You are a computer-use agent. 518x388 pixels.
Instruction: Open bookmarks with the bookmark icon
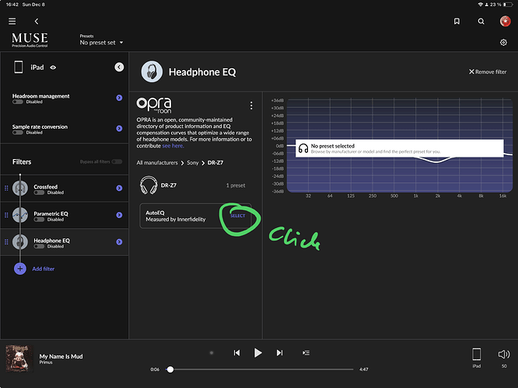[457, 22]
